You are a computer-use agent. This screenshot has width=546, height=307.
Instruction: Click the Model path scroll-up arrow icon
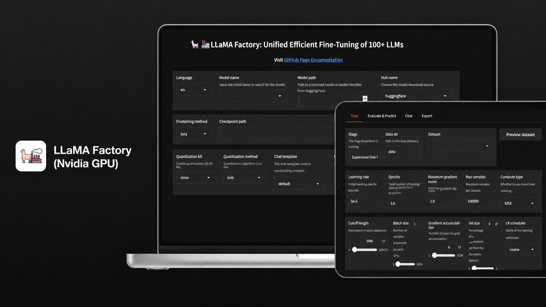coord(365,99)
